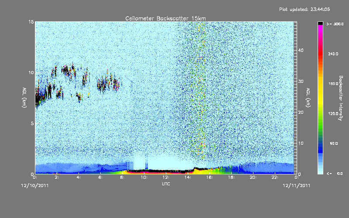349x218 pixels.
Task: Click the black fog layer near 12 UTC
Action: [160, 171]
